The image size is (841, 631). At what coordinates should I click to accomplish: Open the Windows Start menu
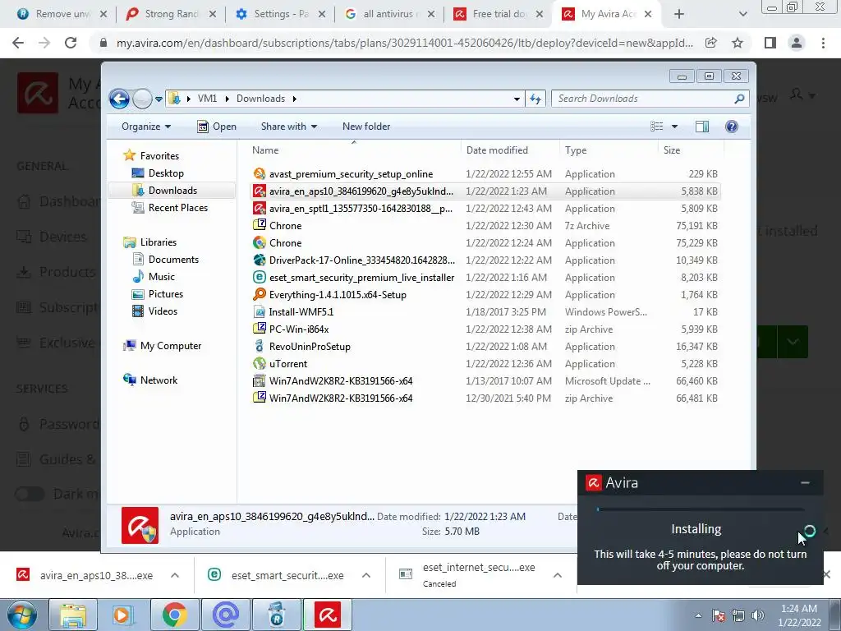click(x=21, y=615)
